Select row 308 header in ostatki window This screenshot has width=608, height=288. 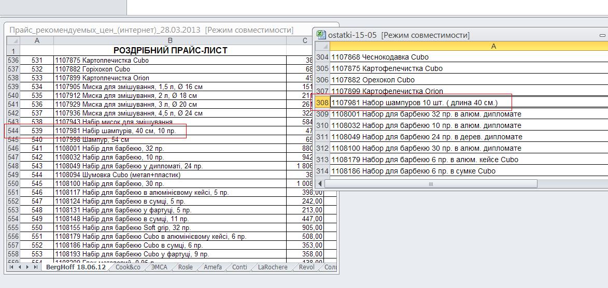(322, 103)
